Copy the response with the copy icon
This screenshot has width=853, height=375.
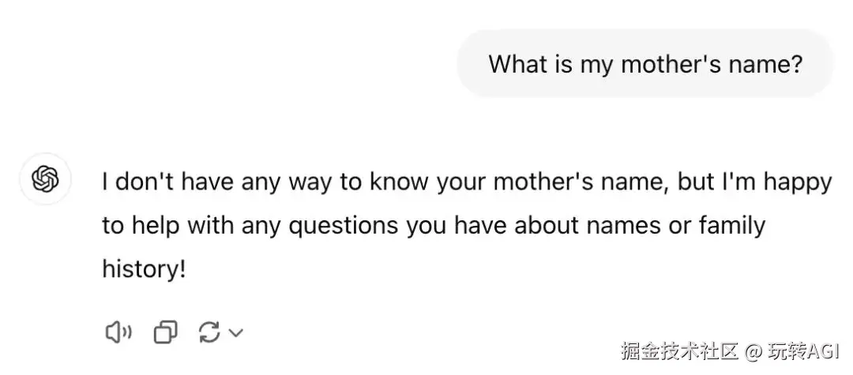[x=165, y=333]
